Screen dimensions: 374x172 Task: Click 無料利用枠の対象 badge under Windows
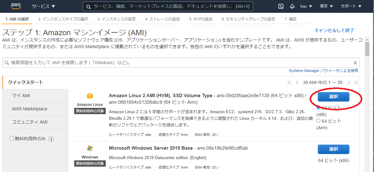(90, 164)
